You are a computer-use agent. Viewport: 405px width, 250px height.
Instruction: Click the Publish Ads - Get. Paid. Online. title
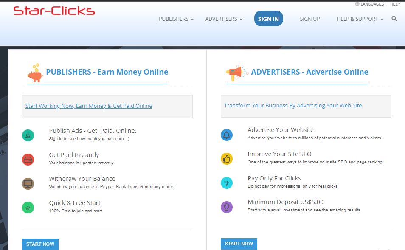pyautogui.click(x=93, y=131)
